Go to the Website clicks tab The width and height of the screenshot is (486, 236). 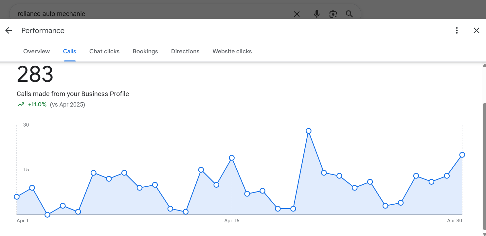[x=232, y=51]
